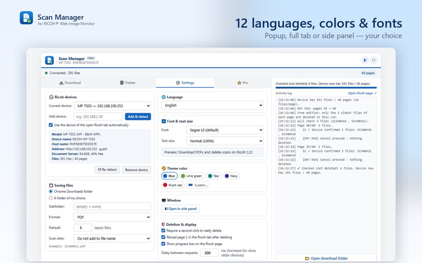Expand the Text size dropdown
The width and height of the screenshot is (422, 263).
225,141
